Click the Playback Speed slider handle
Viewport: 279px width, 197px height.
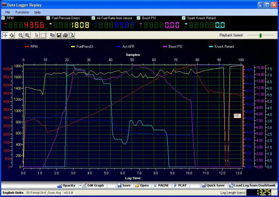260,35
